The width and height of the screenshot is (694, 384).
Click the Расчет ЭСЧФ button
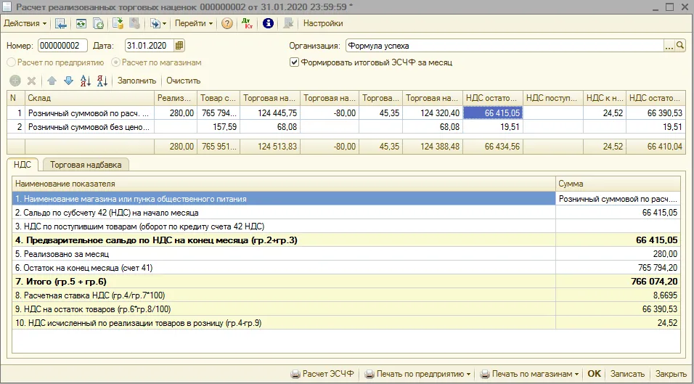322,374
